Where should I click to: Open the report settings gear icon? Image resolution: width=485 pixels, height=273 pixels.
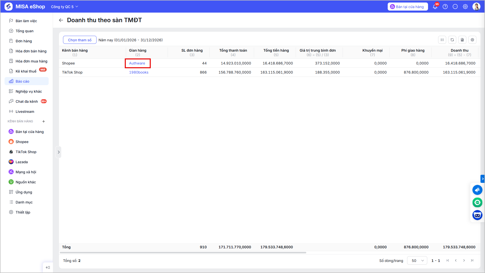point(472,40)
